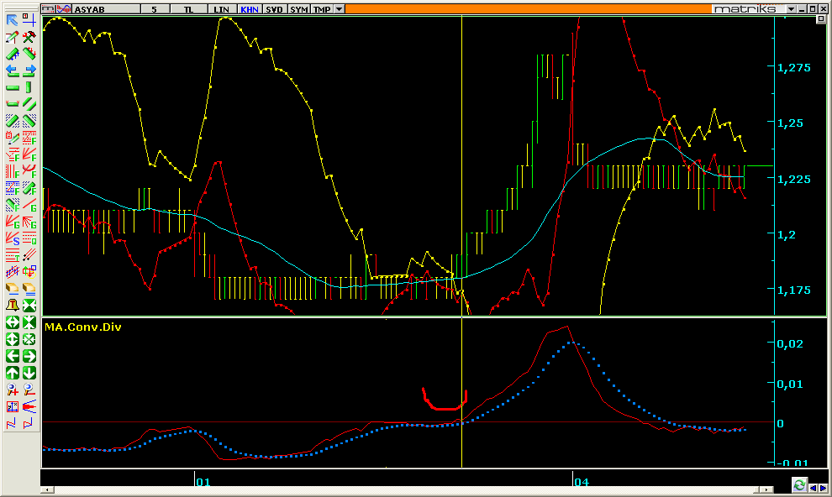The width and height of the screenshot is (832, 497).
Task: Click the green refresh icon at bottom right
Action: [799, 485]
